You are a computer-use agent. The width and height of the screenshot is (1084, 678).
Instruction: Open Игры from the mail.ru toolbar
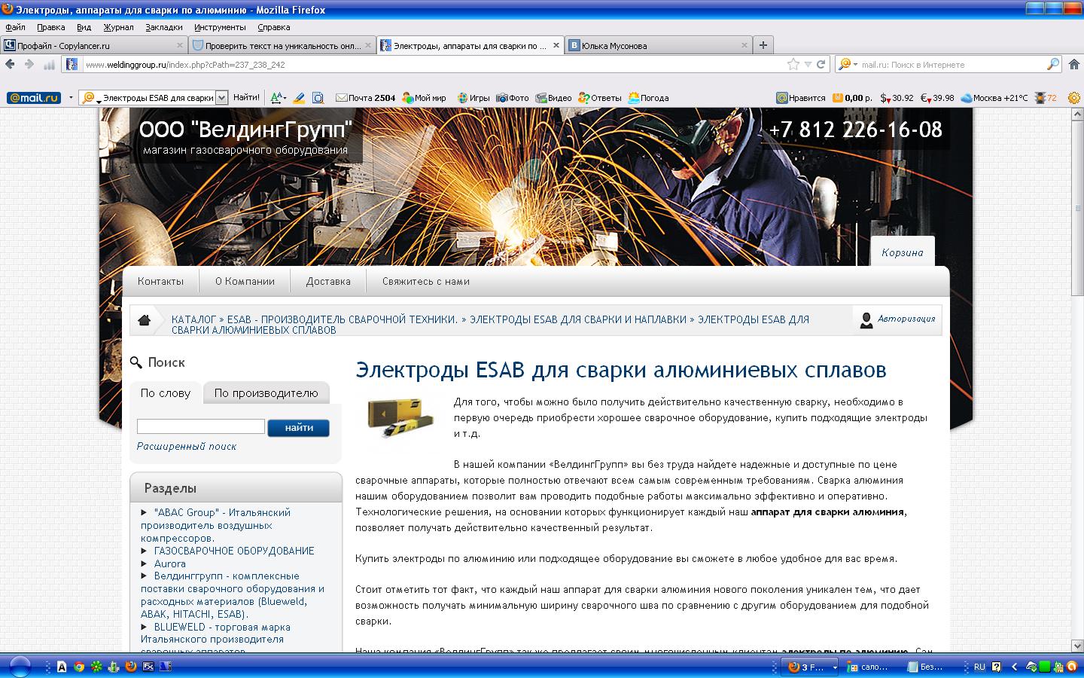[473, 98]
